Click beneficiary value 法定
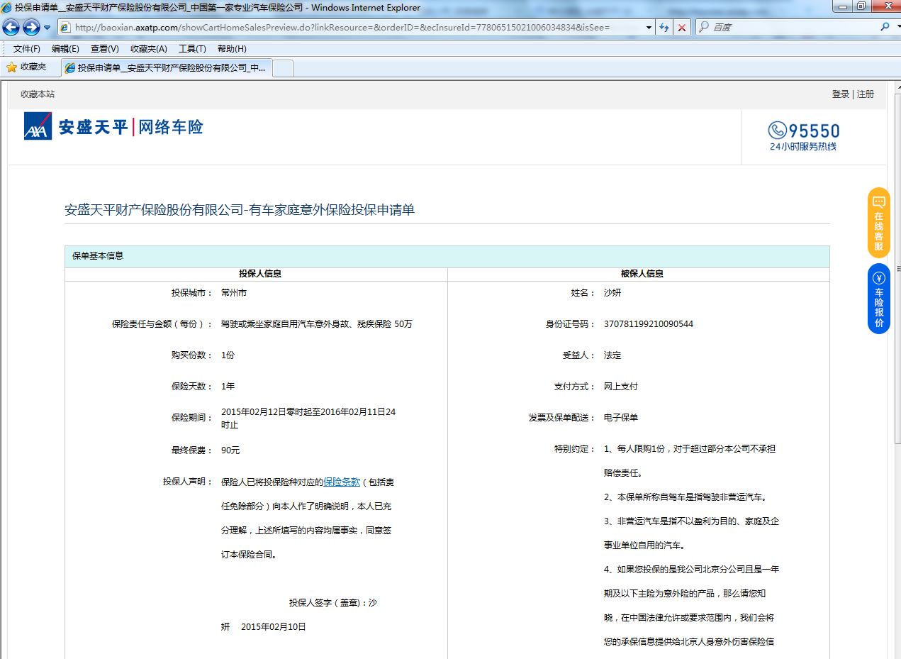Screen dimensions: 901x659 click(x=612, y=355)
